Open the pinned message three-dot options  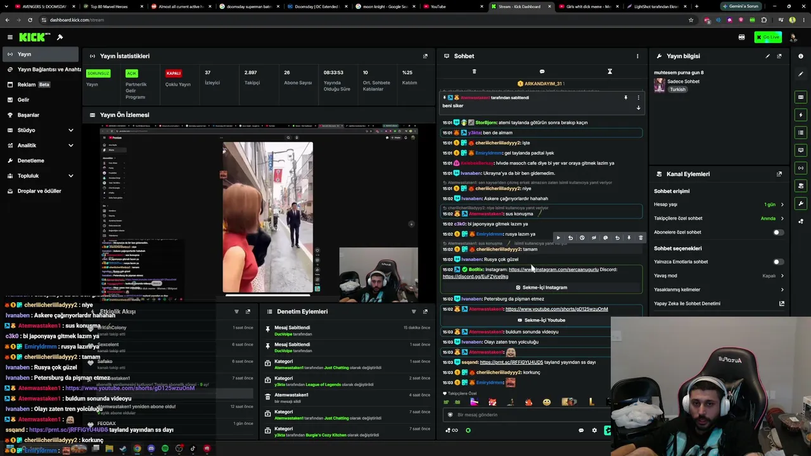pos(638,98)
